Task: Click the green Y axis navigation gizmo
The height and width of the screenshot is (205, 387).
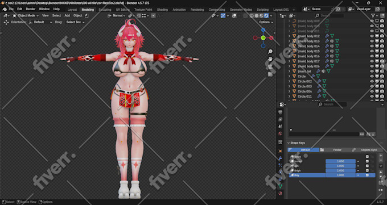Action: (263, 37)
